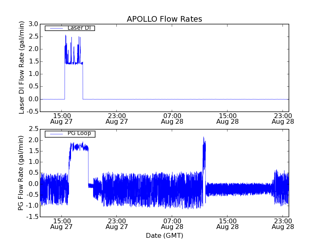Click the 1.5 tick on Laser DI axis

[x=33, y=61]
